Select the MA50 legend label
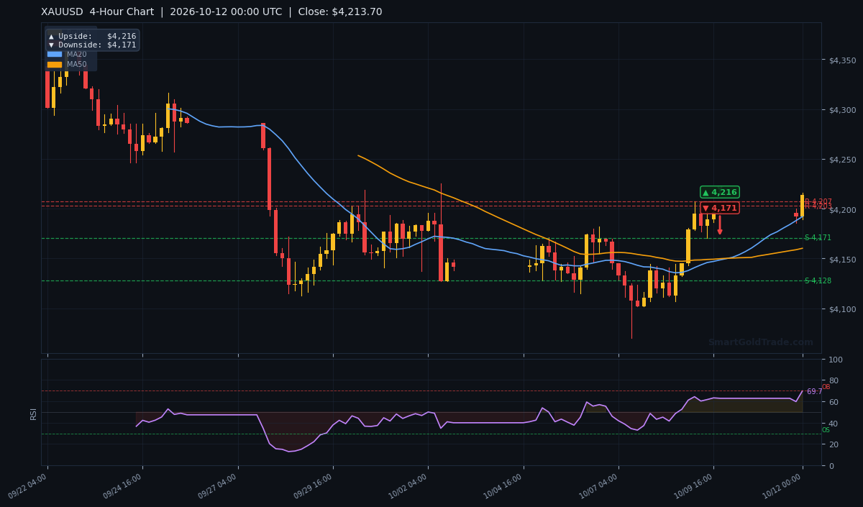Screen dimensions: 863x507 point(76,64)
